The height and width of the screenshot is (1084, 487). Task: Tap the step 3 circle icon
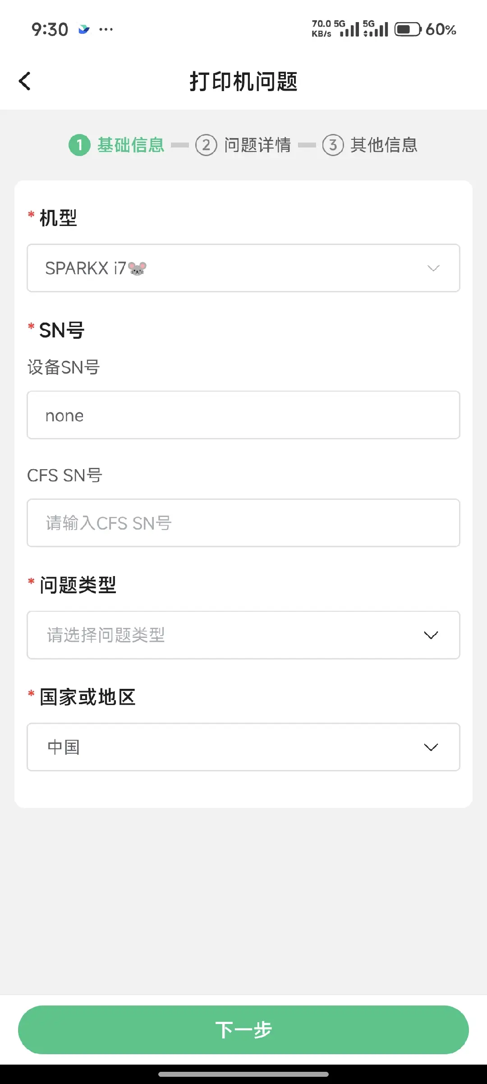pyautogui.click(x=333, y=145)
